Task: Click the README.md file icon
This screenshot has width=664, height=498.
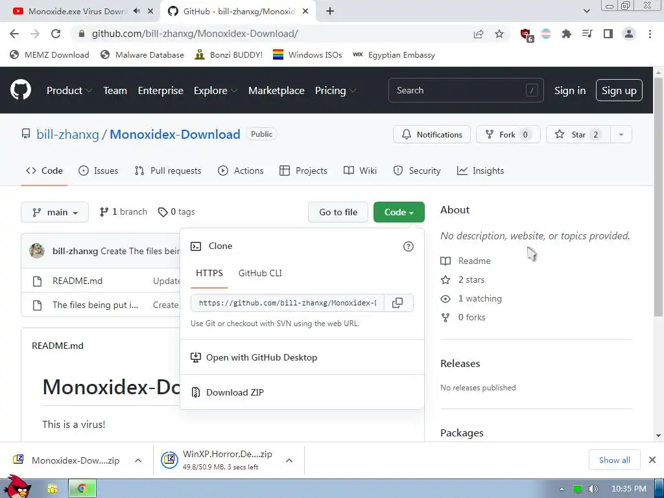Action: (x=37, y=281)
